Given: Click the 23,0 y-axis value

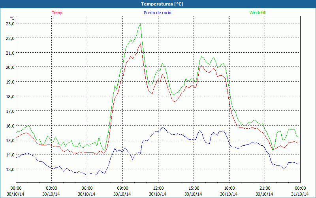Looking at the screenshot, I should pyautogui.click(x=10, y=23).
